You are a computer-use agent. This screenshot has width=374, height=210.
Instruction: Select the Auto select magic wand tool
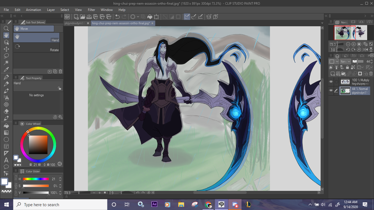pyautogui.click(x=6, y=63)
